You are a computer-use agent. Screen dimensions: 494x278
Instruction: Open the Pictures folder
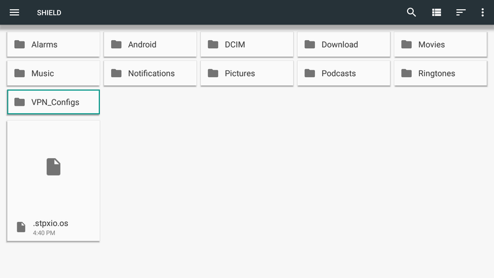click(x=246, y=74)
